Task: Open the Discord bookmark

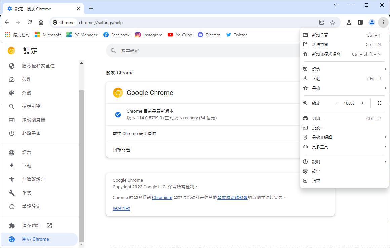Action: 209,35
